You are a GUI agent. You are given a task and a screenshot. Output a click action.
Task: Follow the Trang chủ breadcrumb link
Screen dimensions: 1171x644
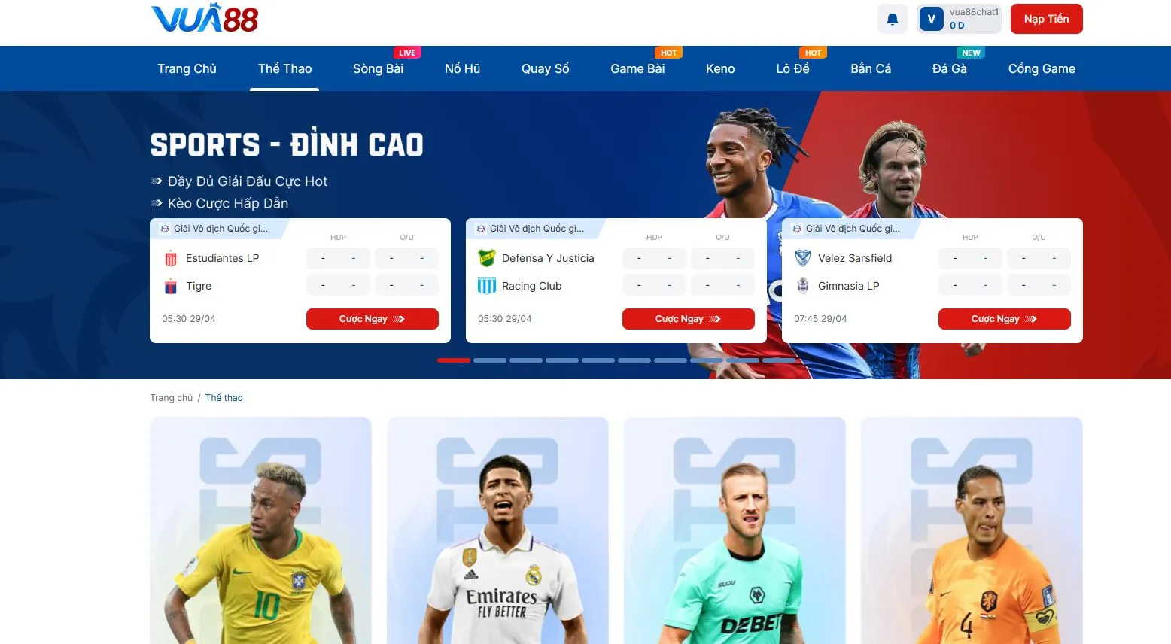pyautogui.click(x=171, y=398)
